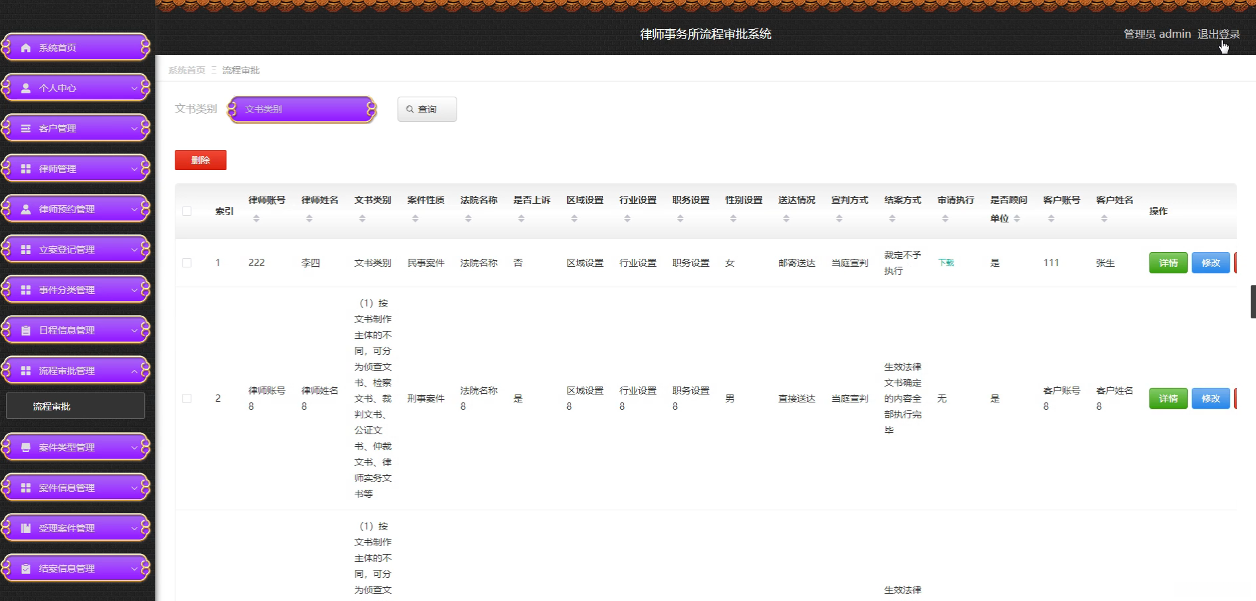Select the 流程审批 submenu item
Image resolution: width=1256 pixels, height=601 pixels.
point(75,406)
